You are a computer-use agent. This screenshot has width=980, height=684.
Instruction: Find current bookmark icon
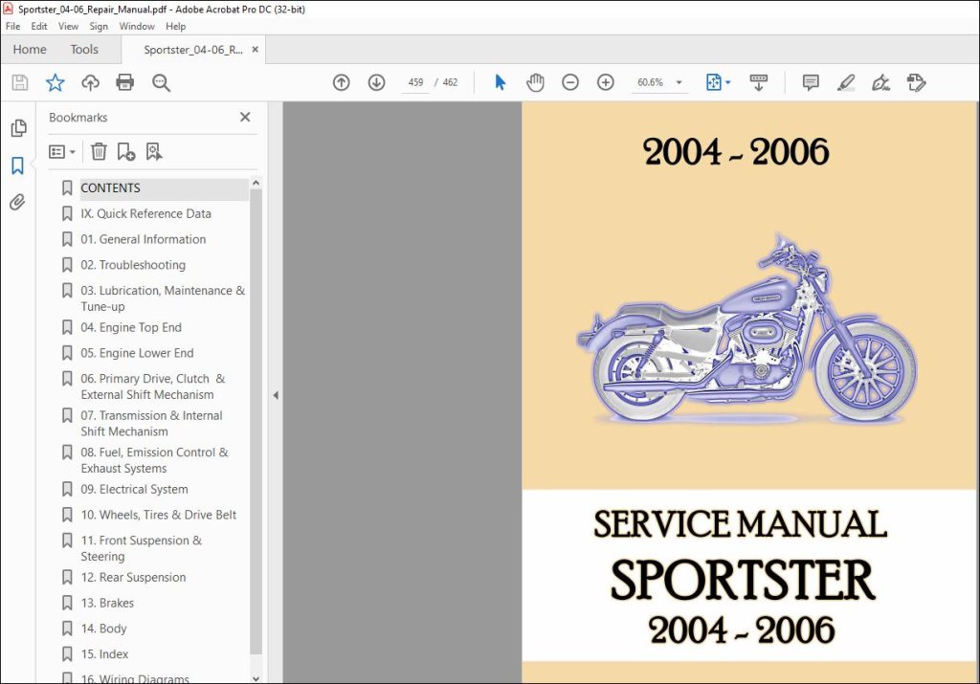[154, 152]
